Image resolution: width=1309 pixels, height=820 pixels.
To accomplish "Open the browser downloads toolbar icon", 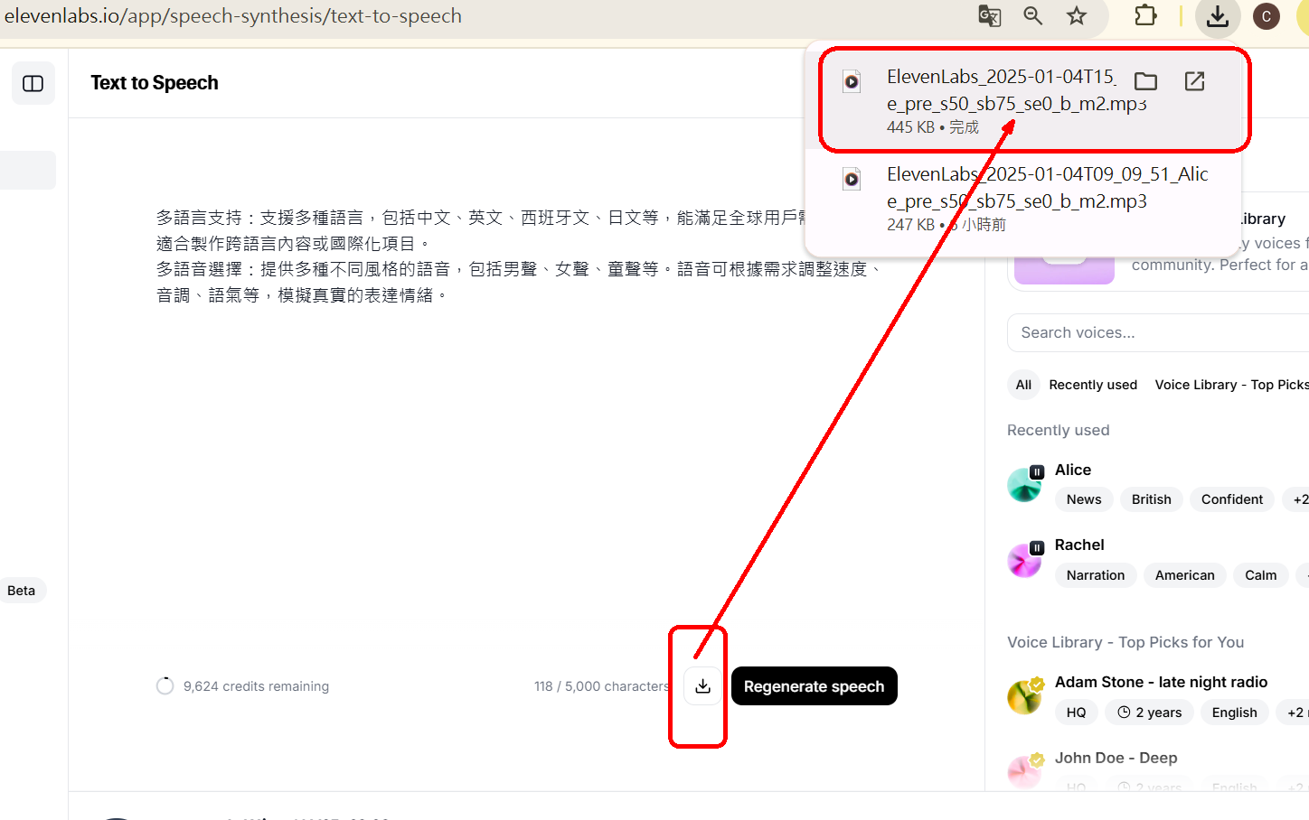I will click(x=1218, y=17).
